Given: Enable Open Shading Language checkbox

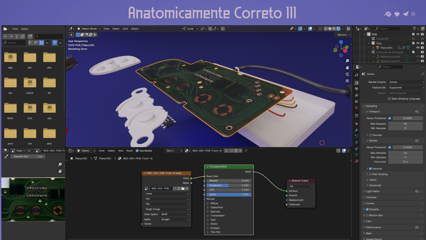Looking at the screenshot, I should tap(389, 99).
